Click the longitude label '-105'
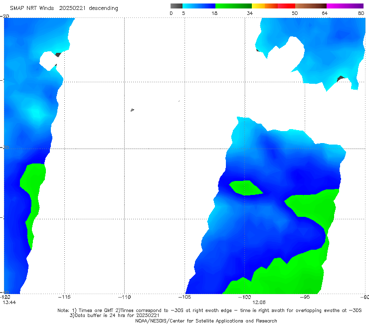Image resolution: width=369 pixels, height=324 pixels. [184, 297]
